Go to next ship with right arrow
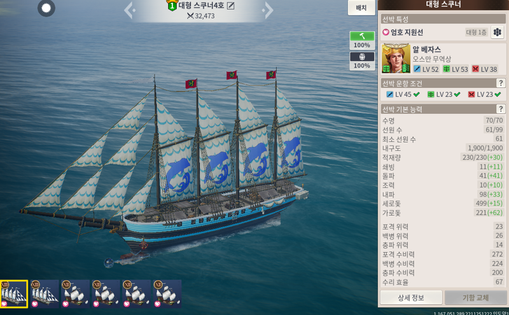Image resolution: width=509 pixels, height=315 pixels. tap(267, 10)
